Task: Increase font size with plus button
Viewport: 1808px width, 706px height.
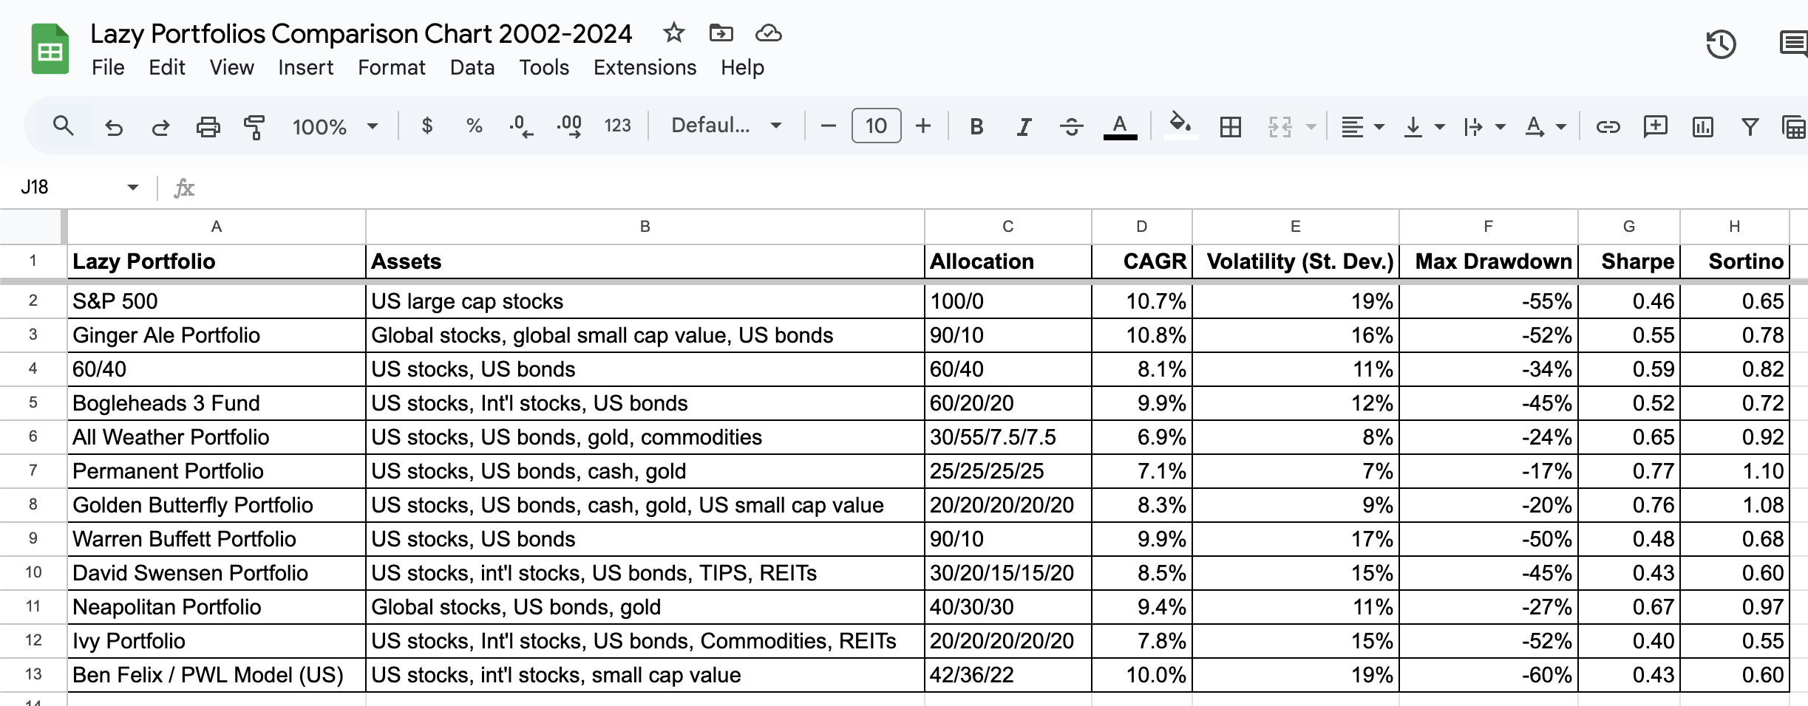Action: [x=922, y=126]
